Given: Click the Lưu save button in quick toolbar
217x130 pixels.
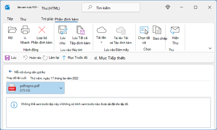Looking at the screenshot, I should [x=11, y=58].
